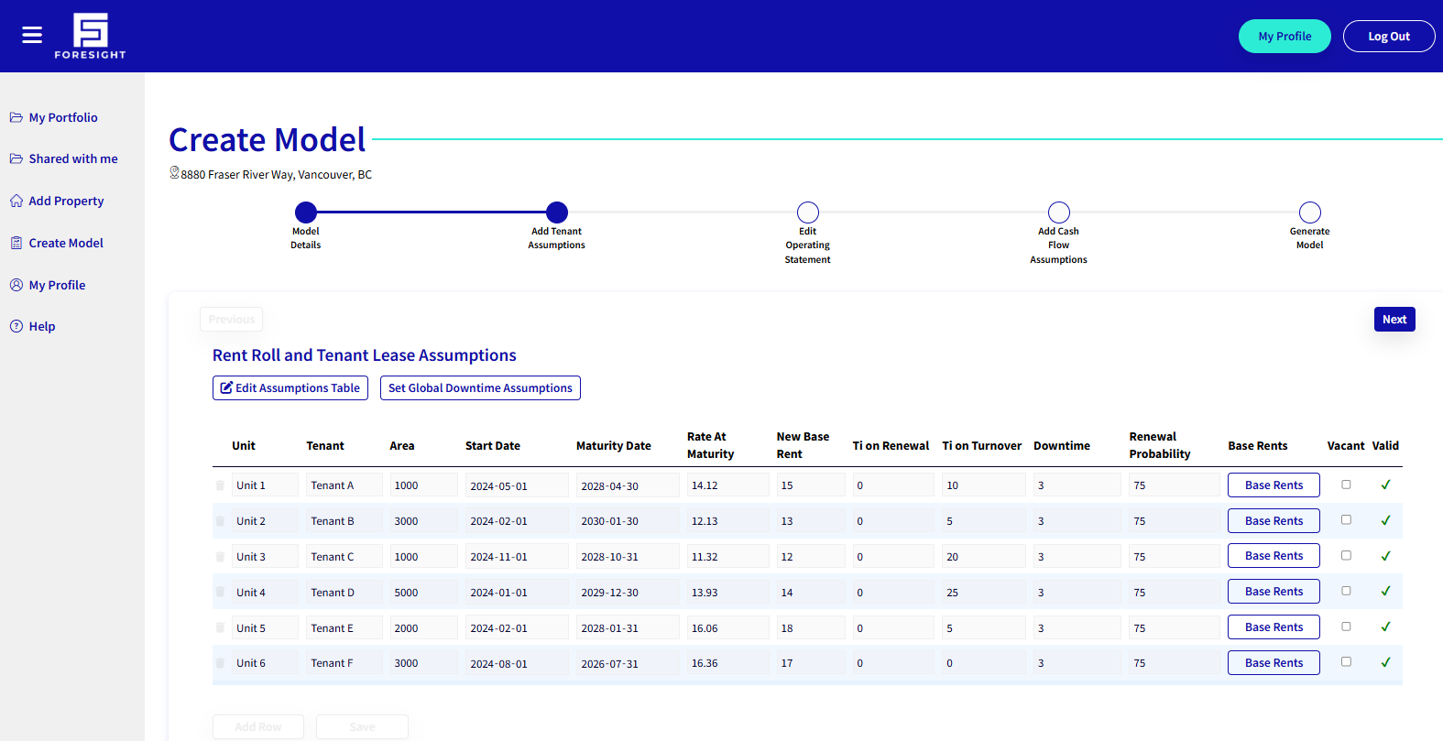
Task: Open the hamburger menu icon
Action: [x=32, y=35]
